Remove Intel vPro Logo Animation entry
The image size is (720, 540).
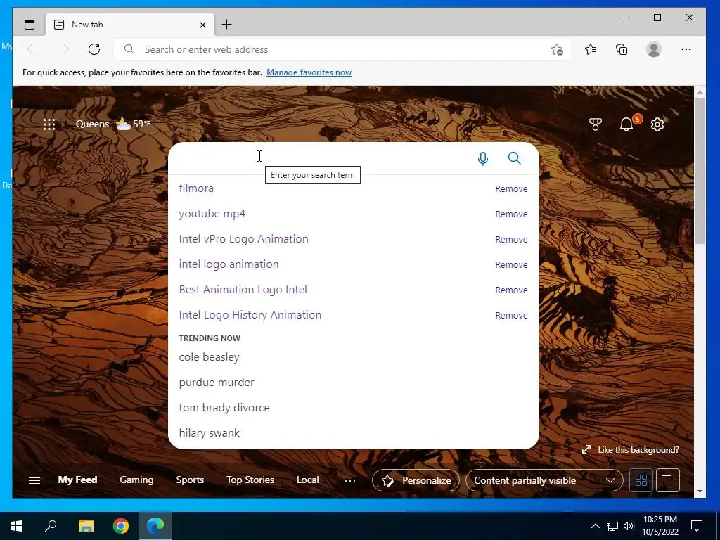click(x=512, y=239)
